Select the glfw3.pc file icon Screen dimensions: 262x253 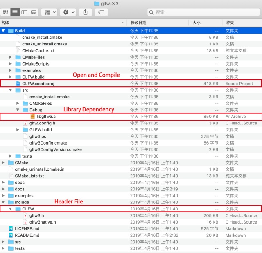[x=25, y=136]
